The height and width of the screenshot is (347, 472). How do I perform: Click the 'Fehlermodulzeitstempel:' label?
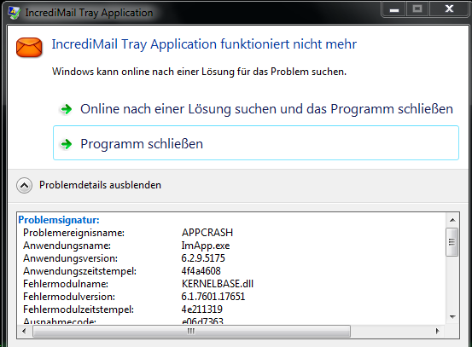(79, 309)
